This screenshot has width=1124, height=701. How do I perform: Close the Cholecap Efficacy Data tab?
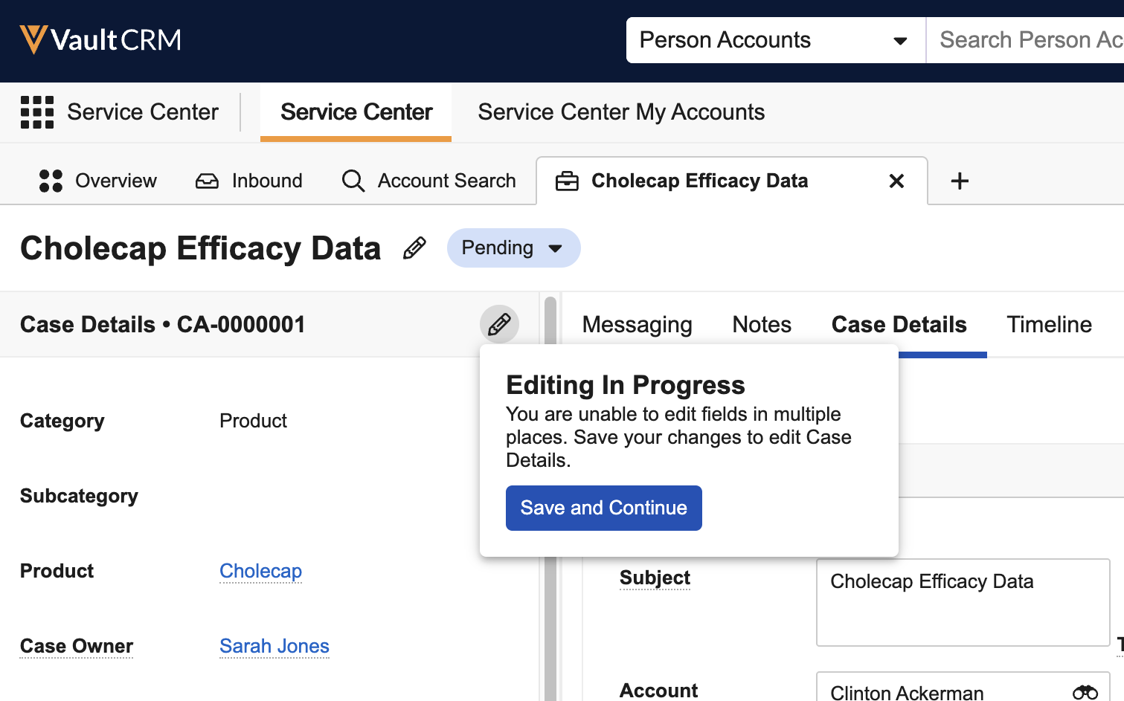(x=896, y=181)
